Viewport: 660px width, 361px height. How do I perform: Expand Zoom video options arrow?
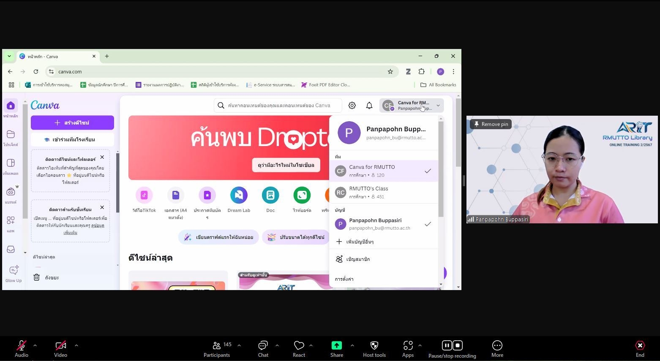(x=76, y=345)
